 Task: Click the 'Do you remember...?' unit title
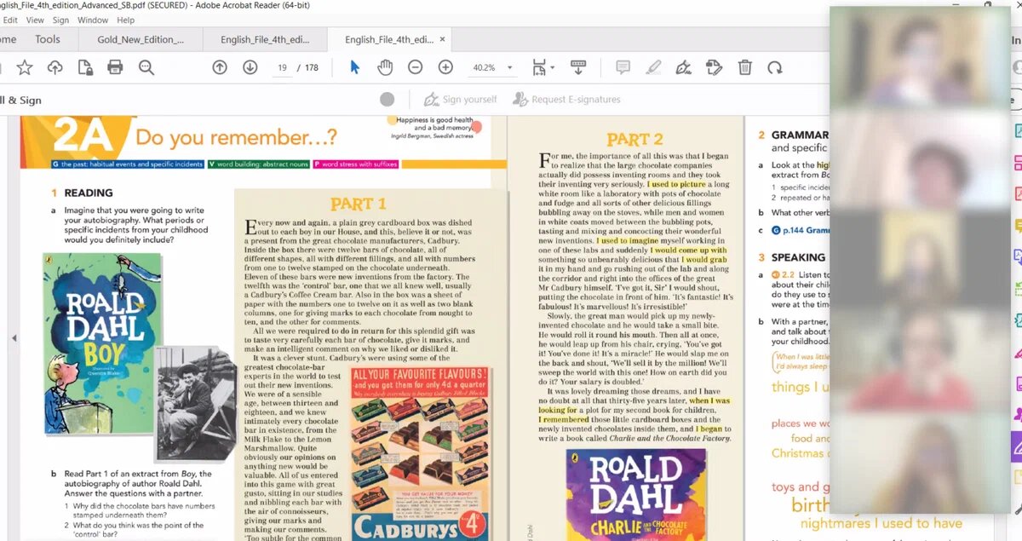coord(236,137)
